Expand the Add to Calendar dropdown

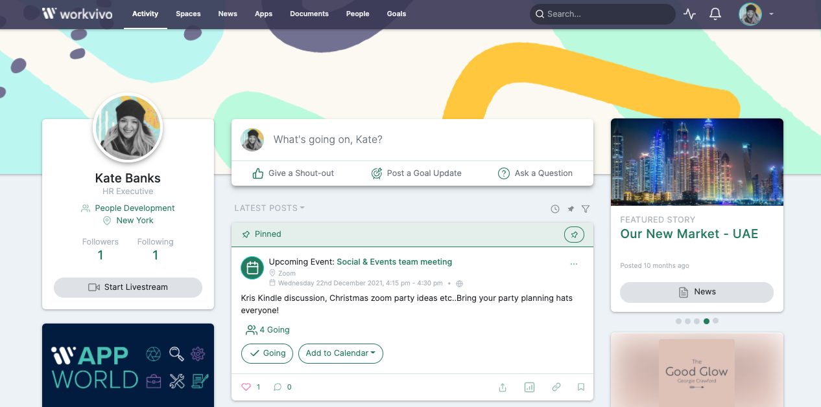coord(340,353)
